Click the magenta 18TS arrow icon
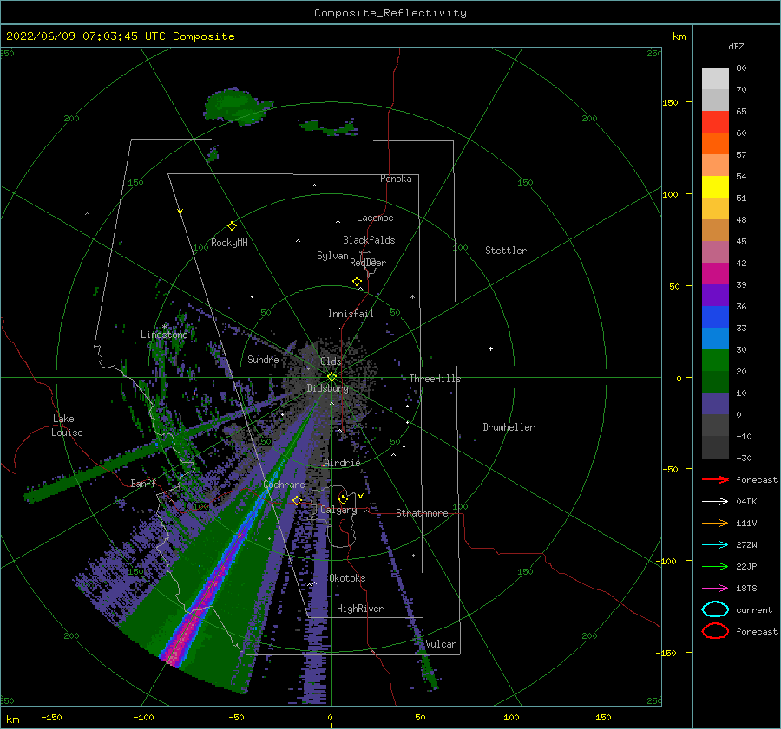Viewport: 781px width, 729px height. (x=715, y=589)
